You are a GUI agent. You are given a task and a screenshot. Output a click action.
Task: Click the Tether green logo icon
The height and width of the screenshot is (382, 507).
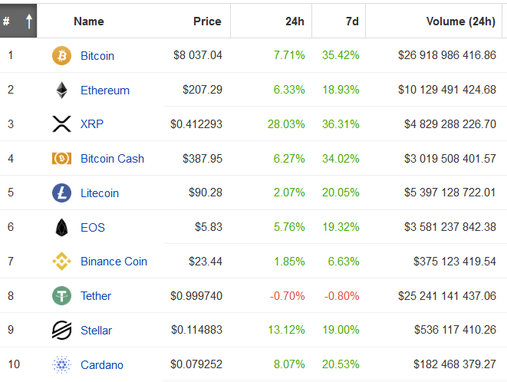coord(61,295)
